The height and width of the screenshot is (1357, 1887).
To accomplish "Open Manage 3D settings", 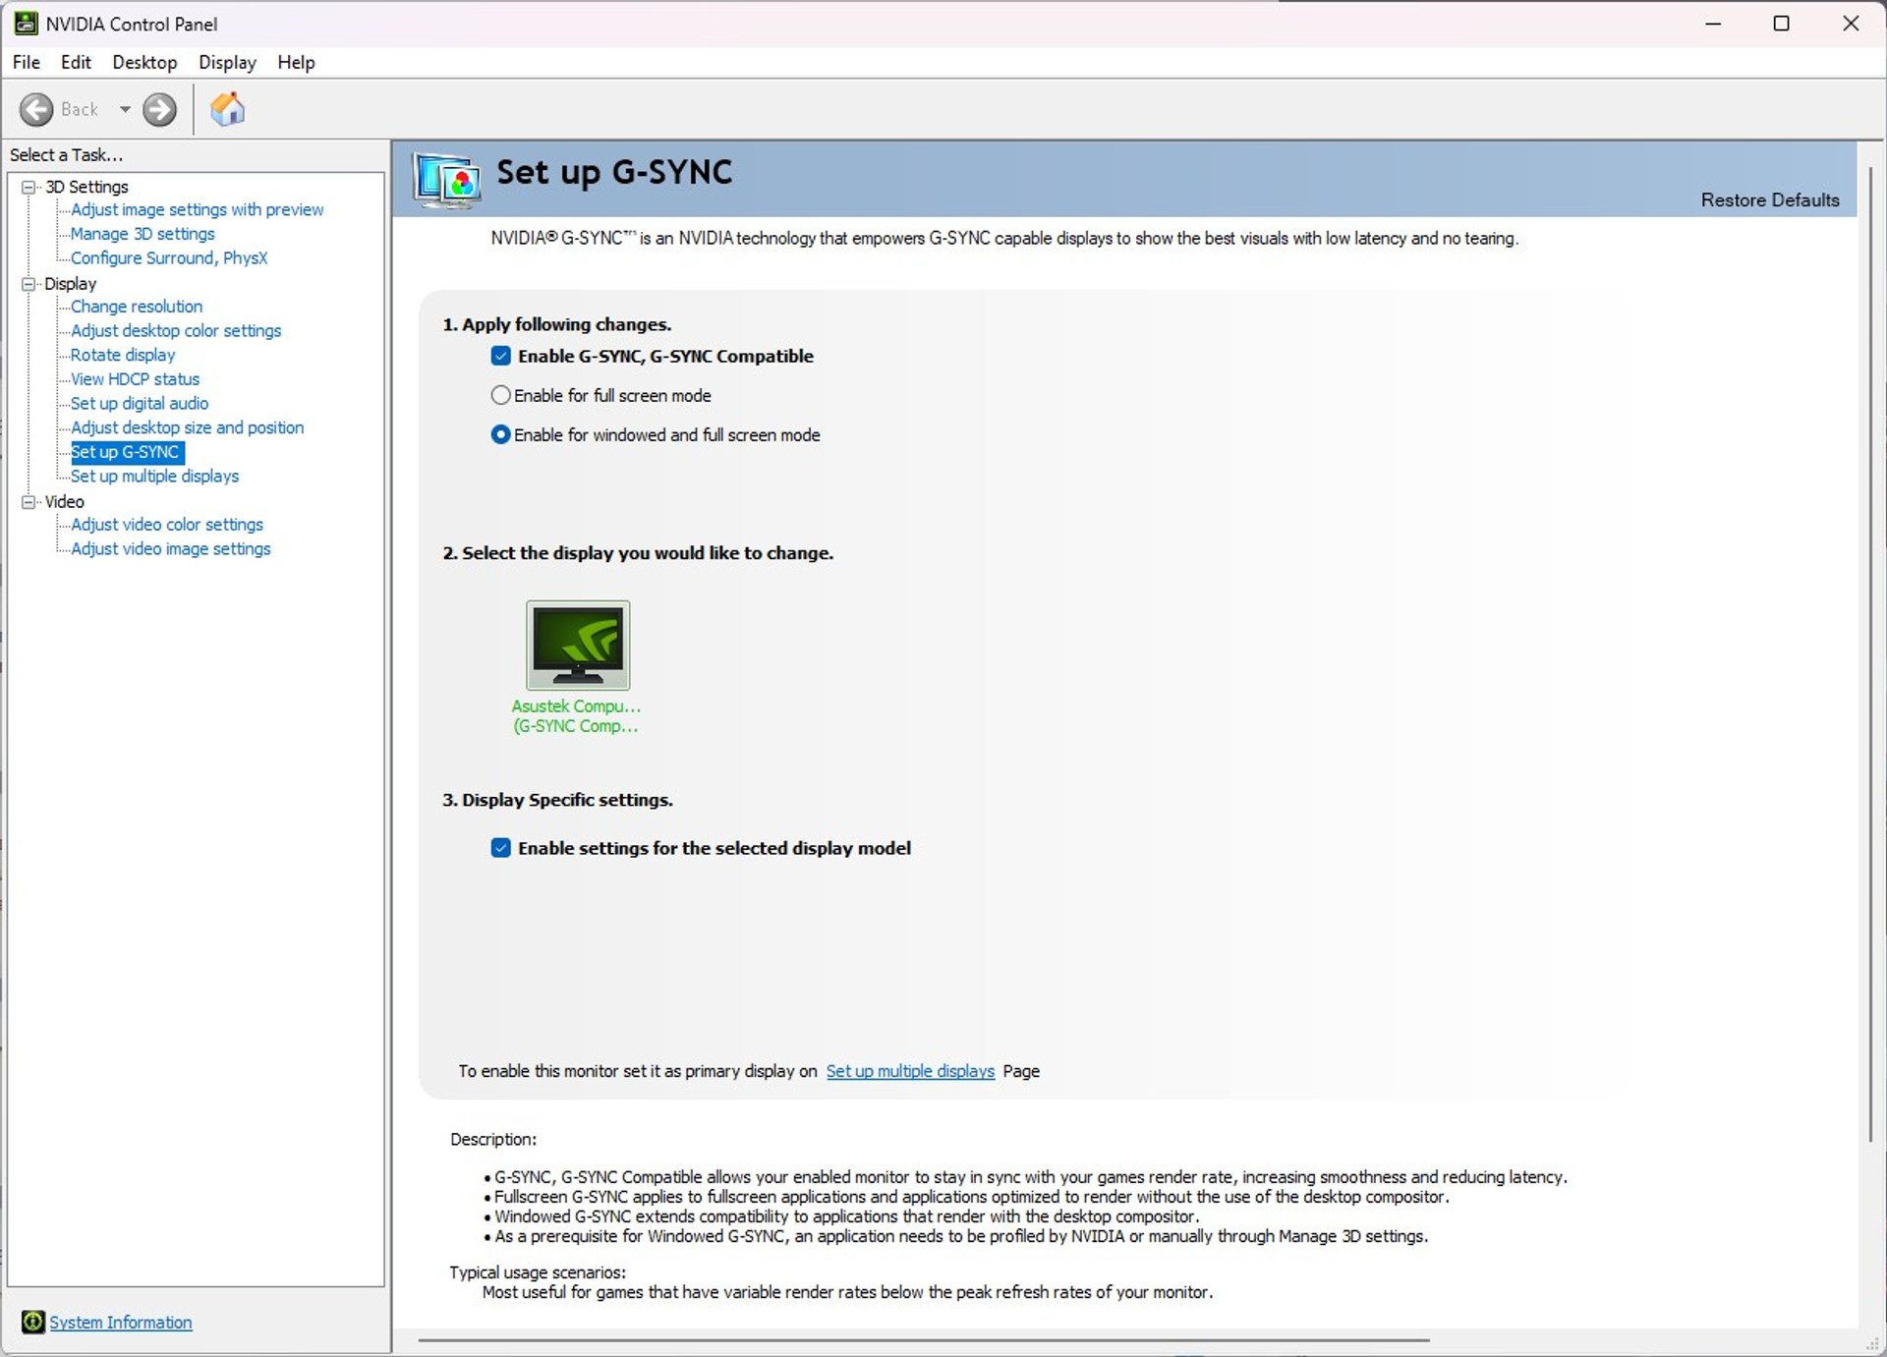I will (x=143, y=234).
